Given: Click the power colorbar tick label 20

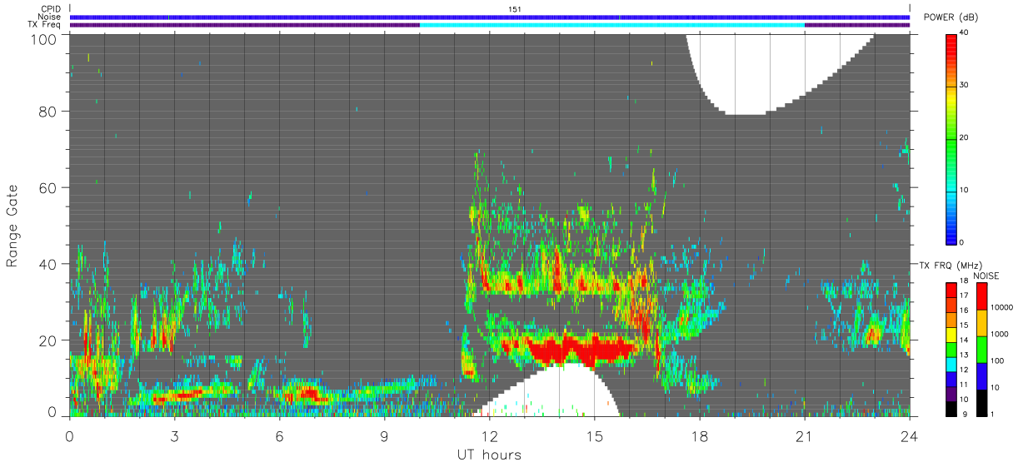Looking at the screenshot, I should click(x=964, y=137).
